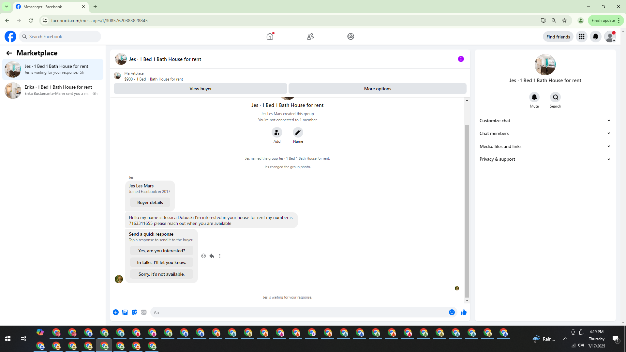Send a thumbs-up like
The width and height of the screenshot is (626, 352).
[x=463, y=312]
